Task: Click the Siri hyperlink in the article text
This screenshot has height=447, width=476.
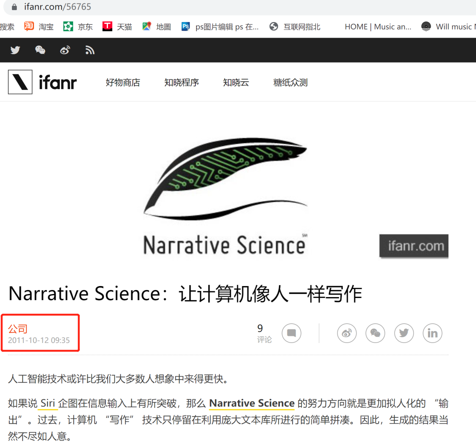Action: coord(47,403)
